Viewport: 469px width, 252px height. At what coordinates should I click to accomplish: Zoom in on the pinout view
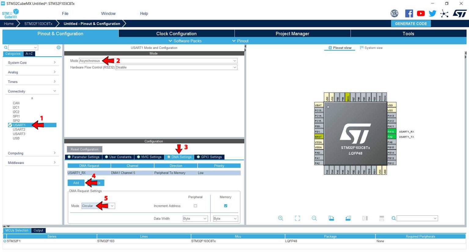coord(281,218)
